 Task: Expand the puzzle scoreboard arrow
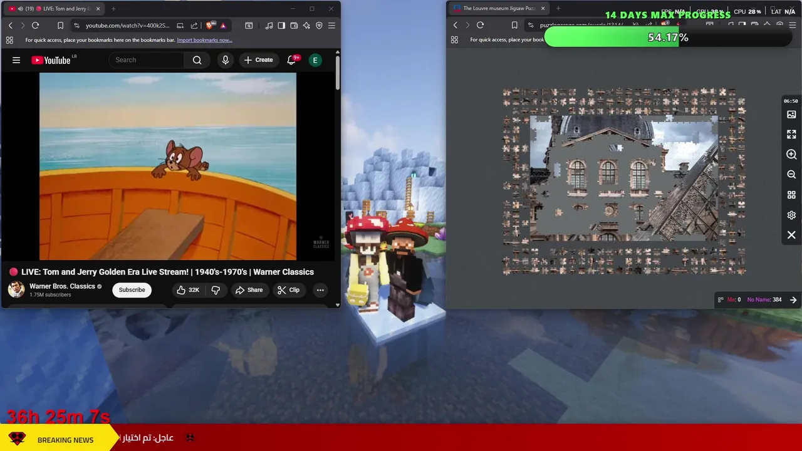pyautogui.click(x=793, y=299)
